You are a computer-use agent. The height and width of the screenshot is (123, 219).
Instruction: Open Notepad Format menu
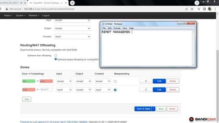(117, 28)
